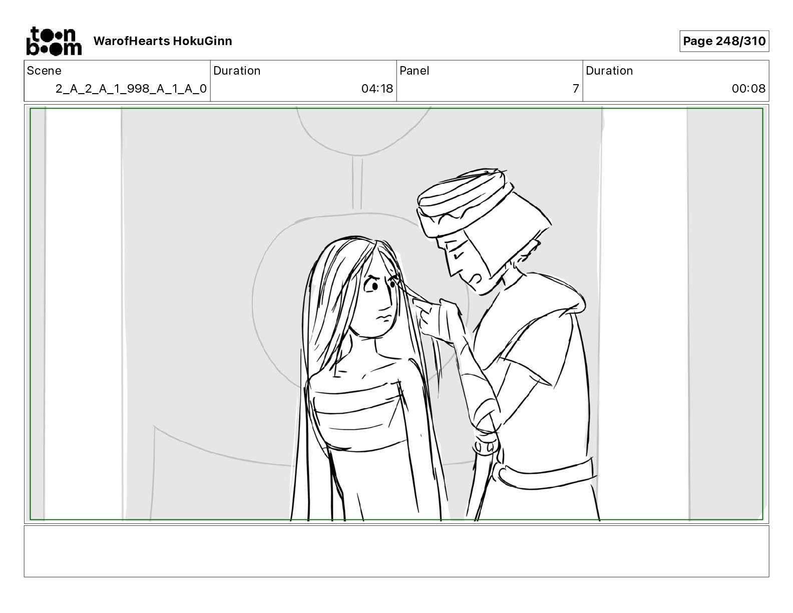793x613 pixels.
Task: Select scene name '2_A_2_A_1_998_A_1_A_0'
Action: click(131, 89)
